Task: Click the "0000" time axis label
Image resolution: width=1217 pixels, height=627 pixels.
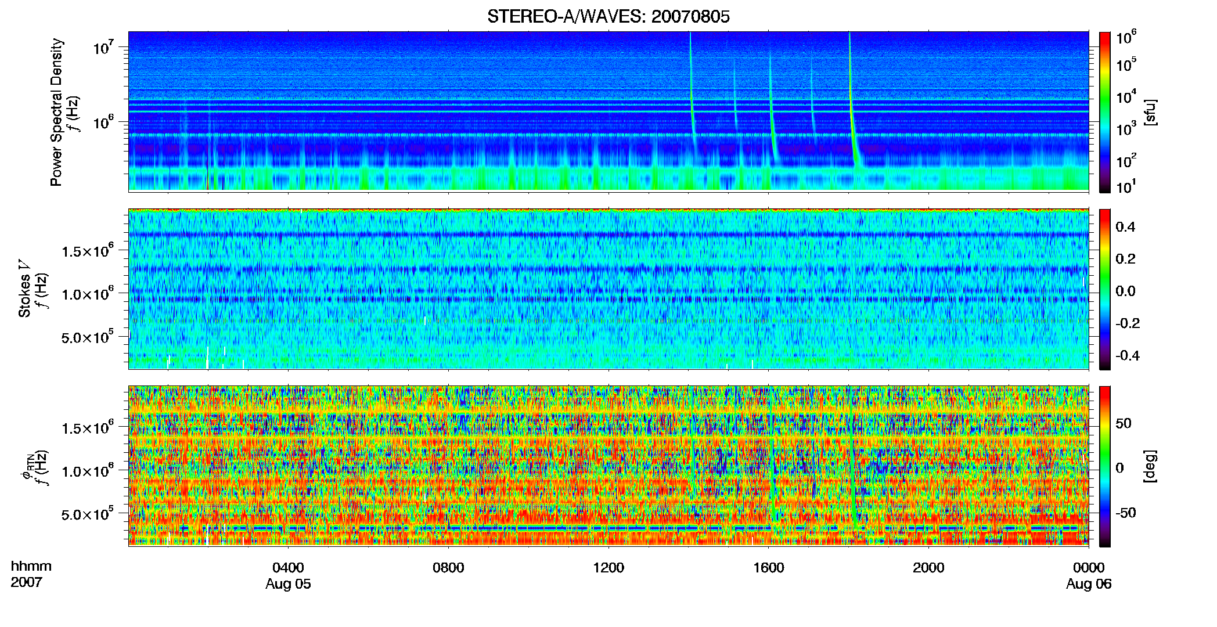Action: click(1089, 568)
